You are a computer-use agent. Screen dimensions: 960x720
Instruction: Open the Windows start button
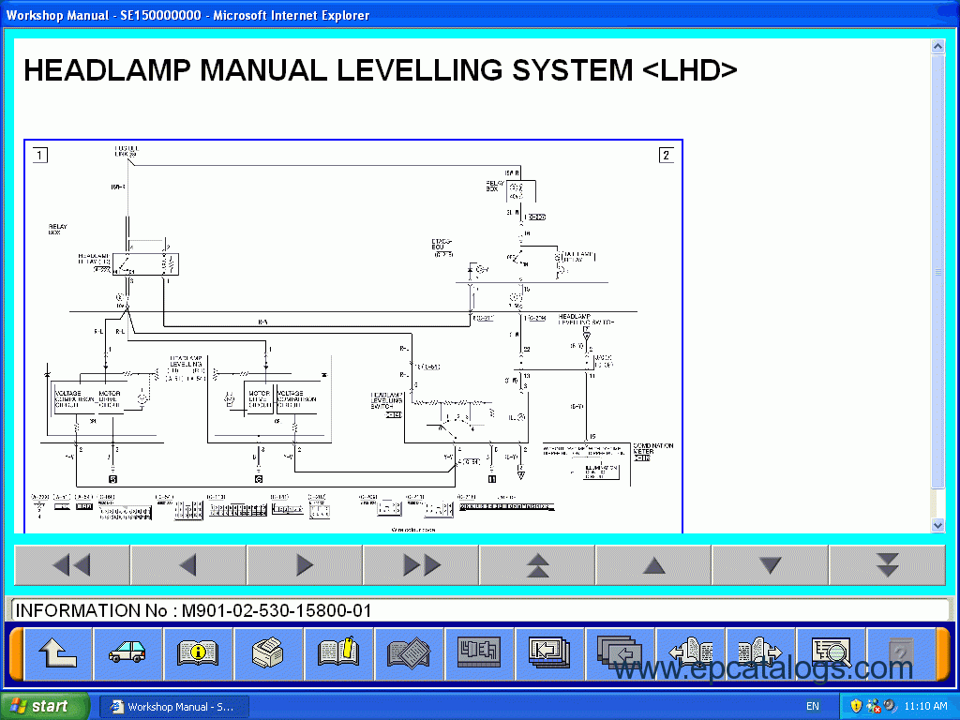44,706
